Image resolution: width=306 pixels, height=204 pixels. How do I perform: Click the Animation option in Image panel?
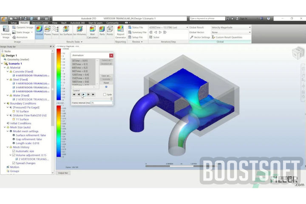point(20,37)
